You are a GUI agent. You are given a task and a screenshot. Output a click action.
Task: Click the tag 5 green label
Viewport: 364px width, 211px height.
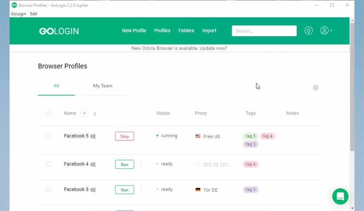coord(251,136)
